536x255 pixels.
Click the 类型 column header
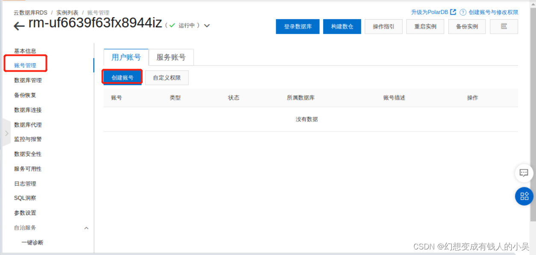[175, 98]
